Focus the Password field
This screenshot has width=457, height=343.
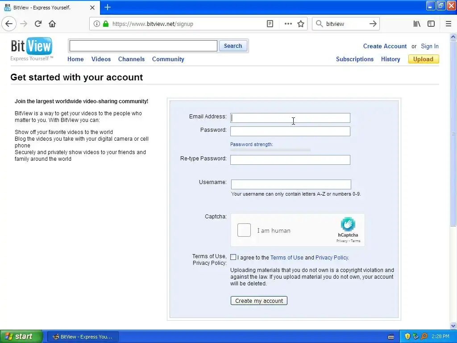click(290, 131)
